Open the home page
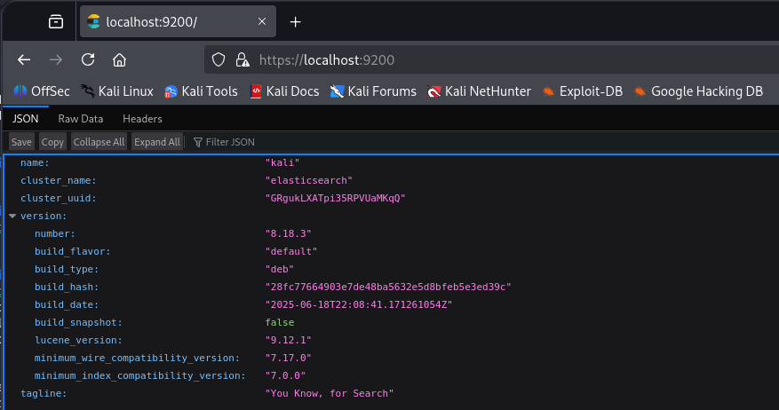The width and height of the screenshot is (779, 410). pos(119,60)
